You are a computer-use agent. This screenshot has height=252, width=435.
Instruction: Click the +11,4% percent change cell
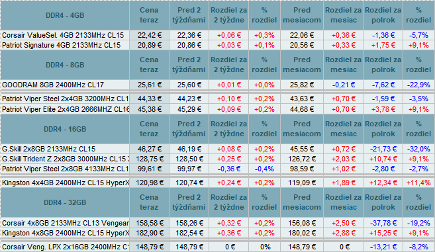tap(418, 183)
